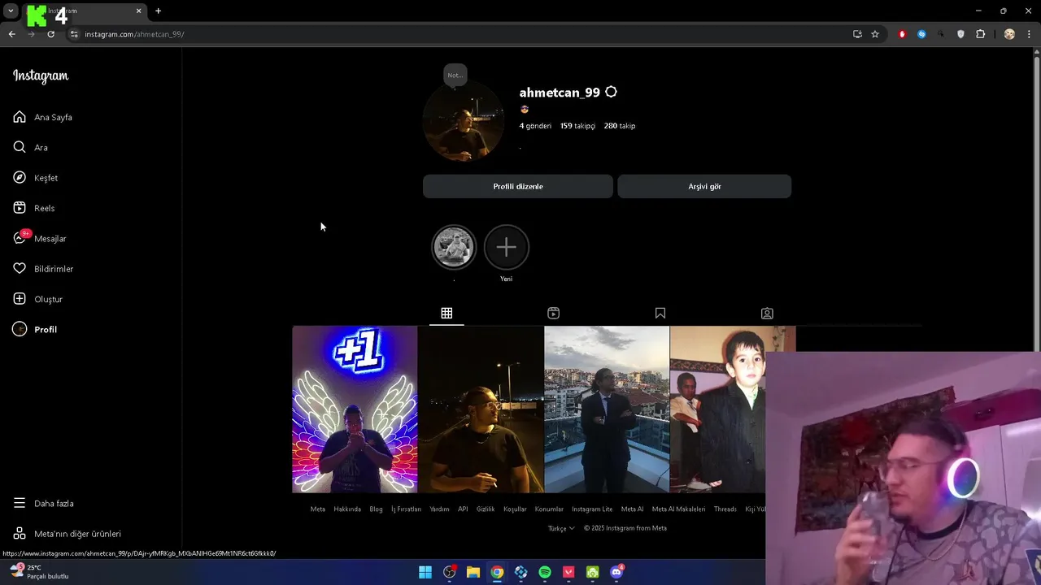Click the Konumlar footer link
The width and height of the screenshot is (1041, 585).
tap(549, 509)
